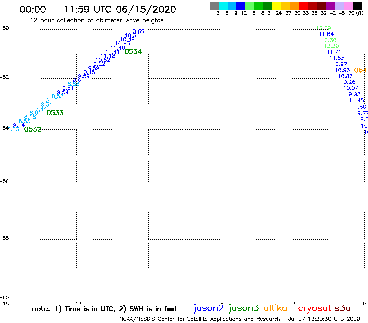
Task: Click the orange time stamp 064
Action: click(360, 70)
